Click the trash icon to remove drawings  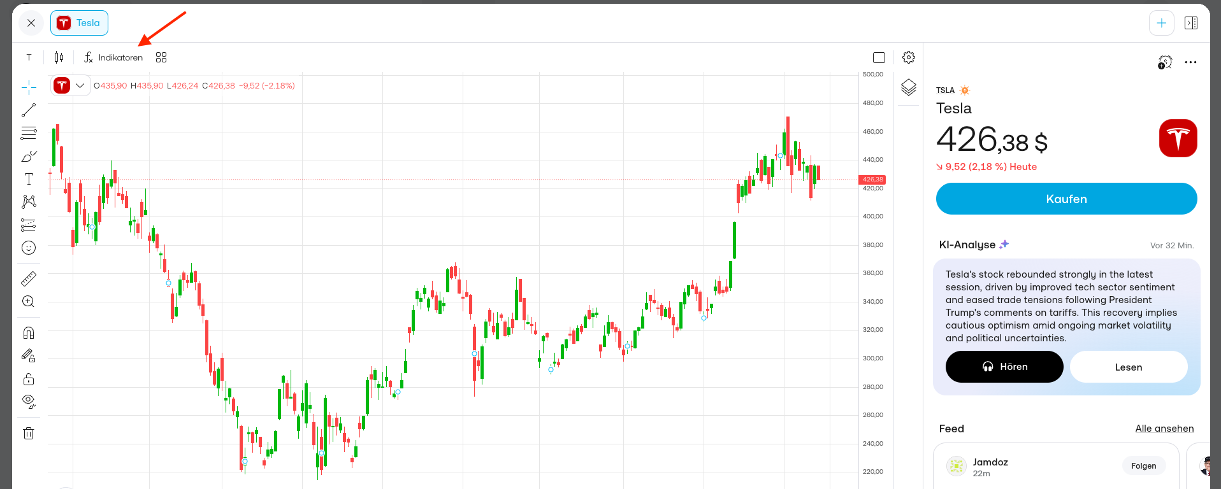point(29,434)
